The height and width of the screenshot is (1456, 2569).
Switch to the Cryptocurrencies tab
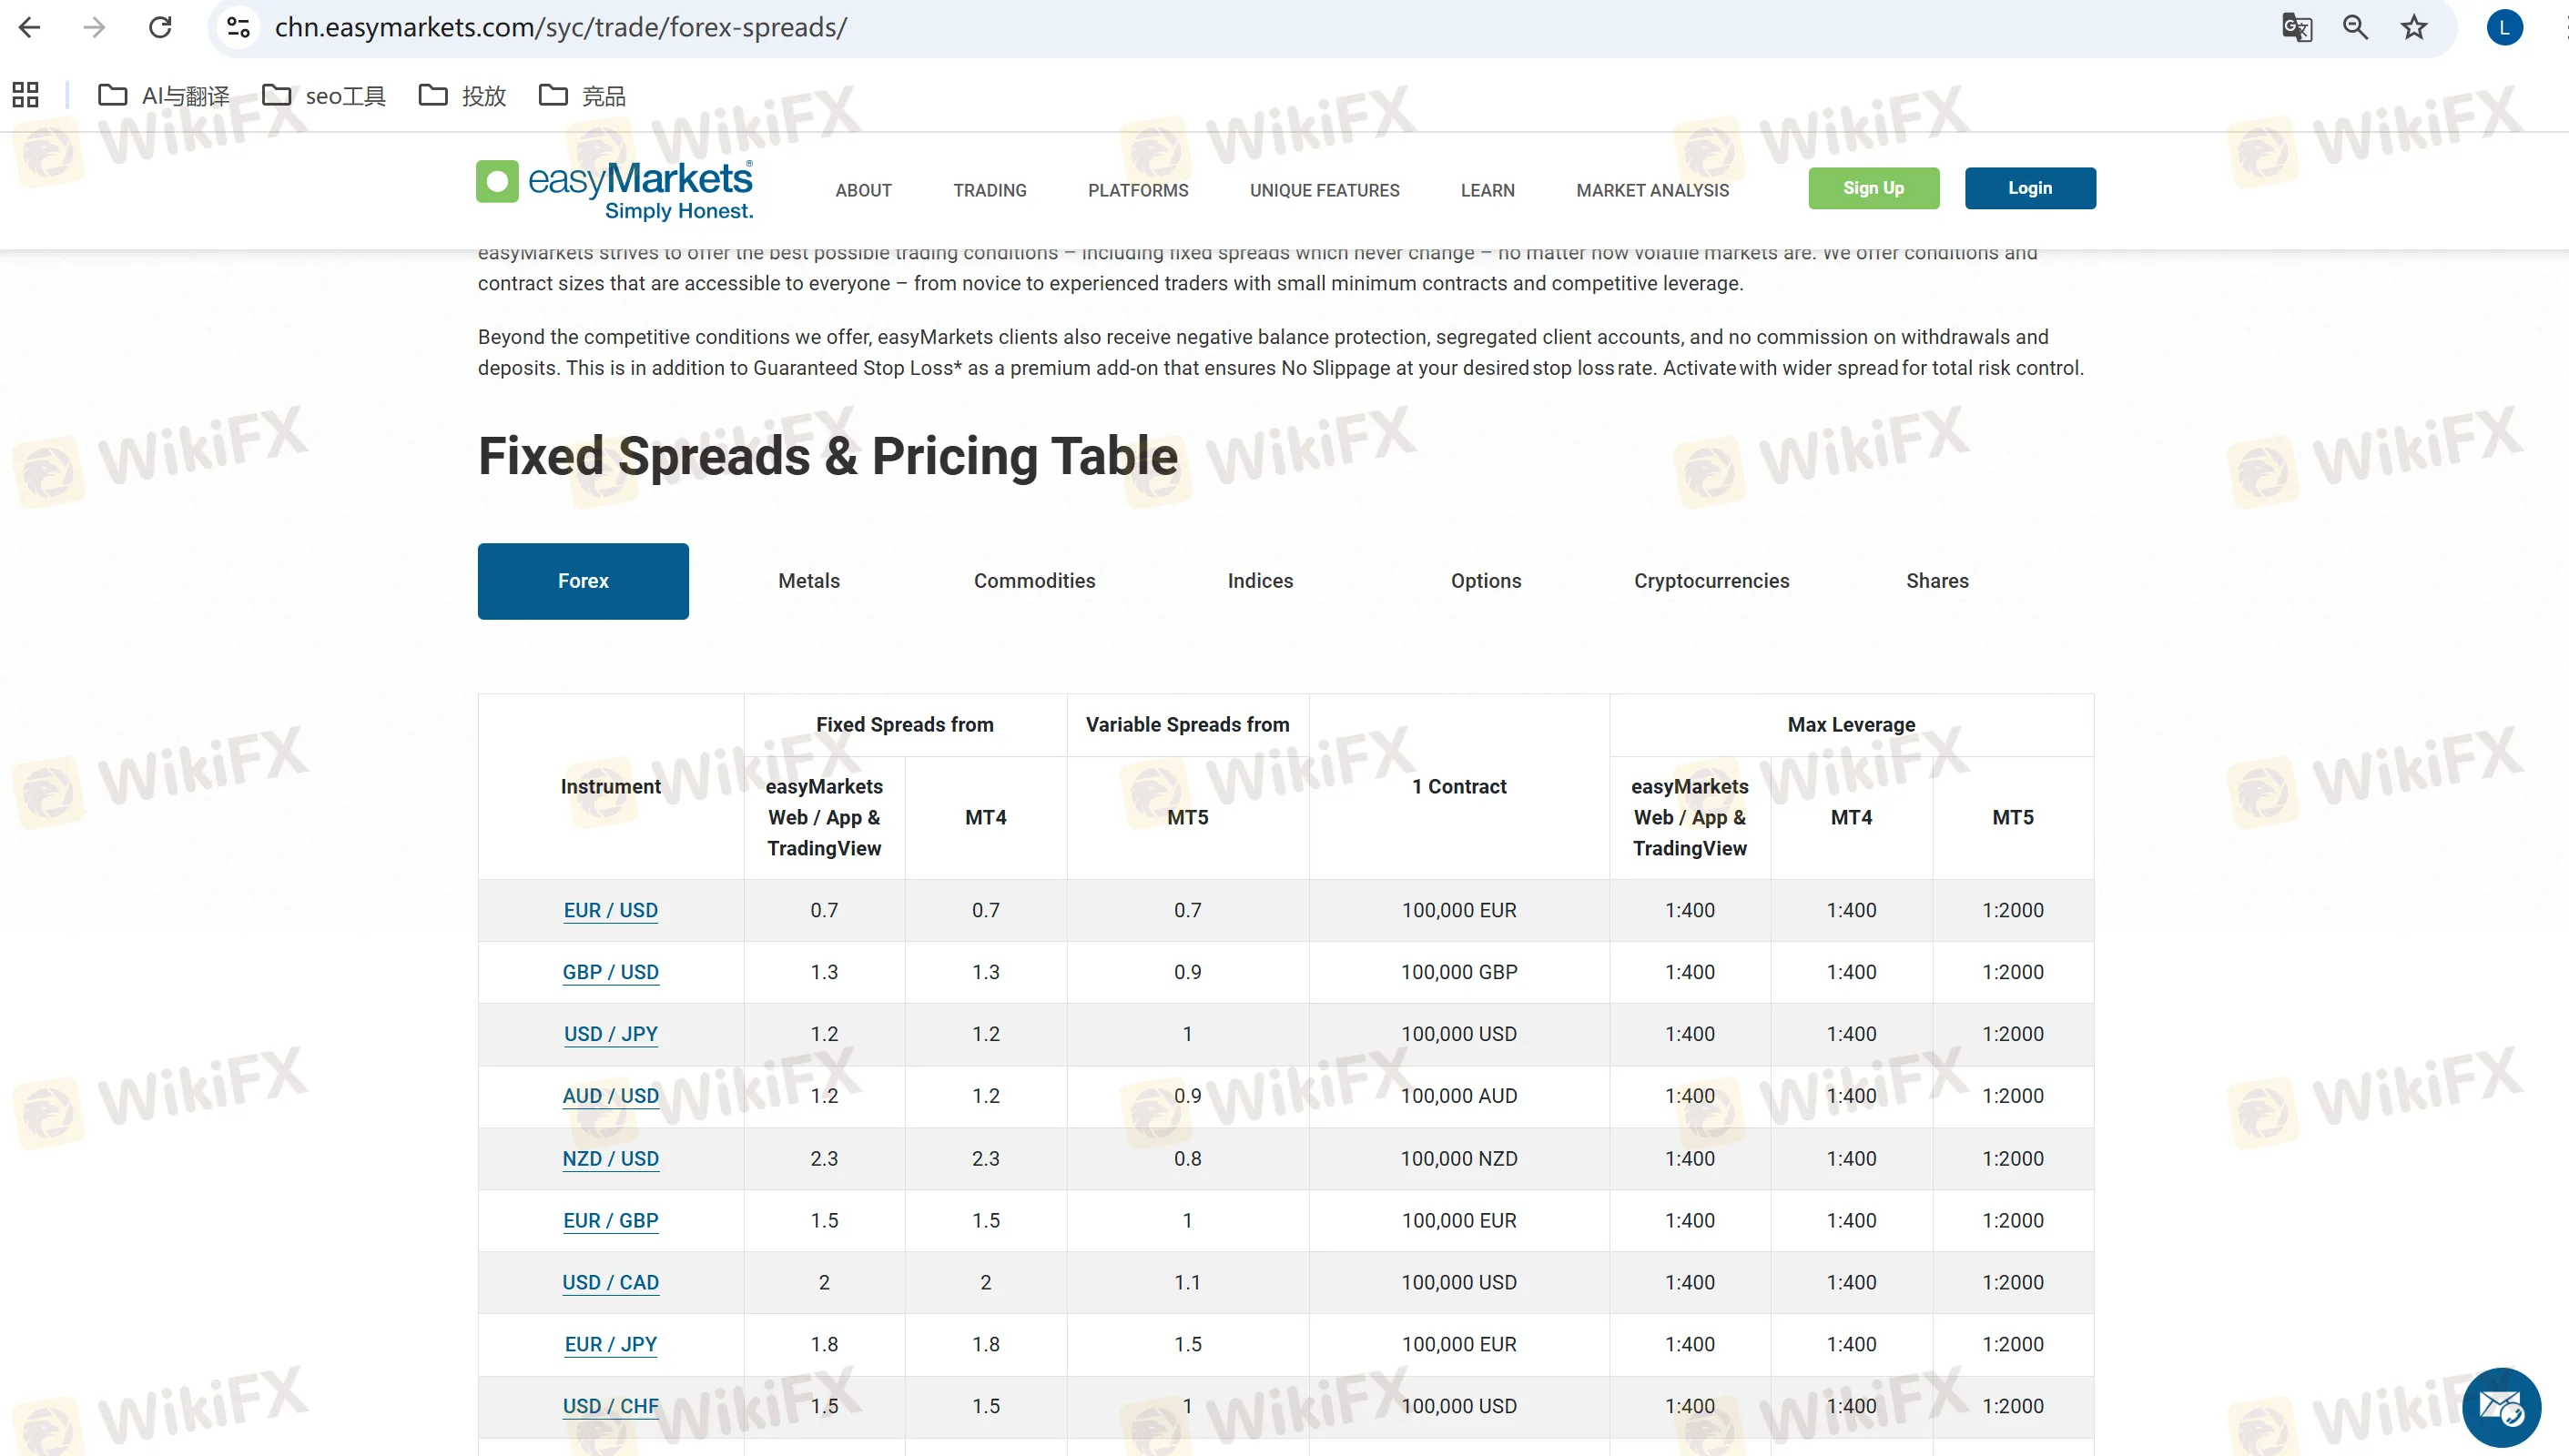coord(1711,581)
